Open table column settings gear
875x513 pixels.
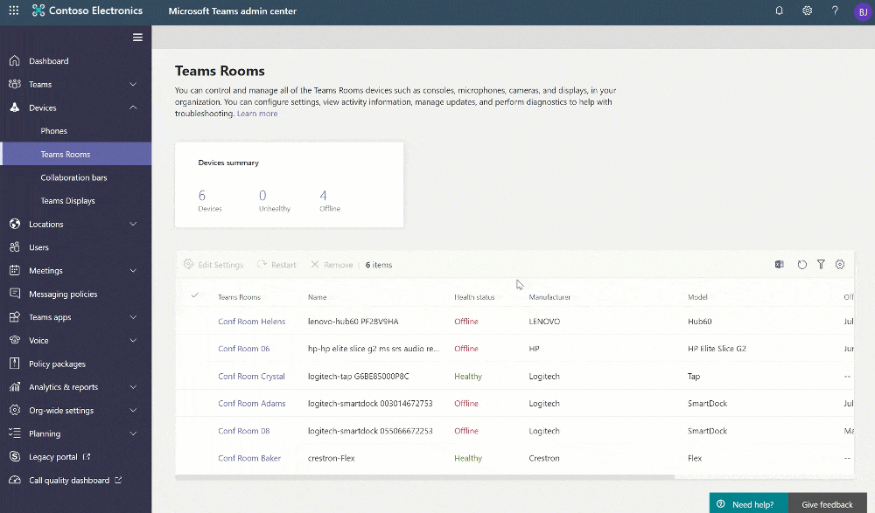[840, 265]
